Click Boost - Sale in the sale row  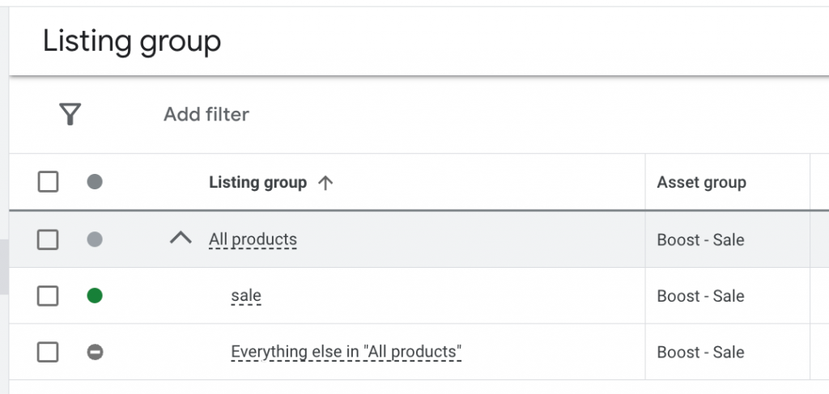tap(700, 296)
